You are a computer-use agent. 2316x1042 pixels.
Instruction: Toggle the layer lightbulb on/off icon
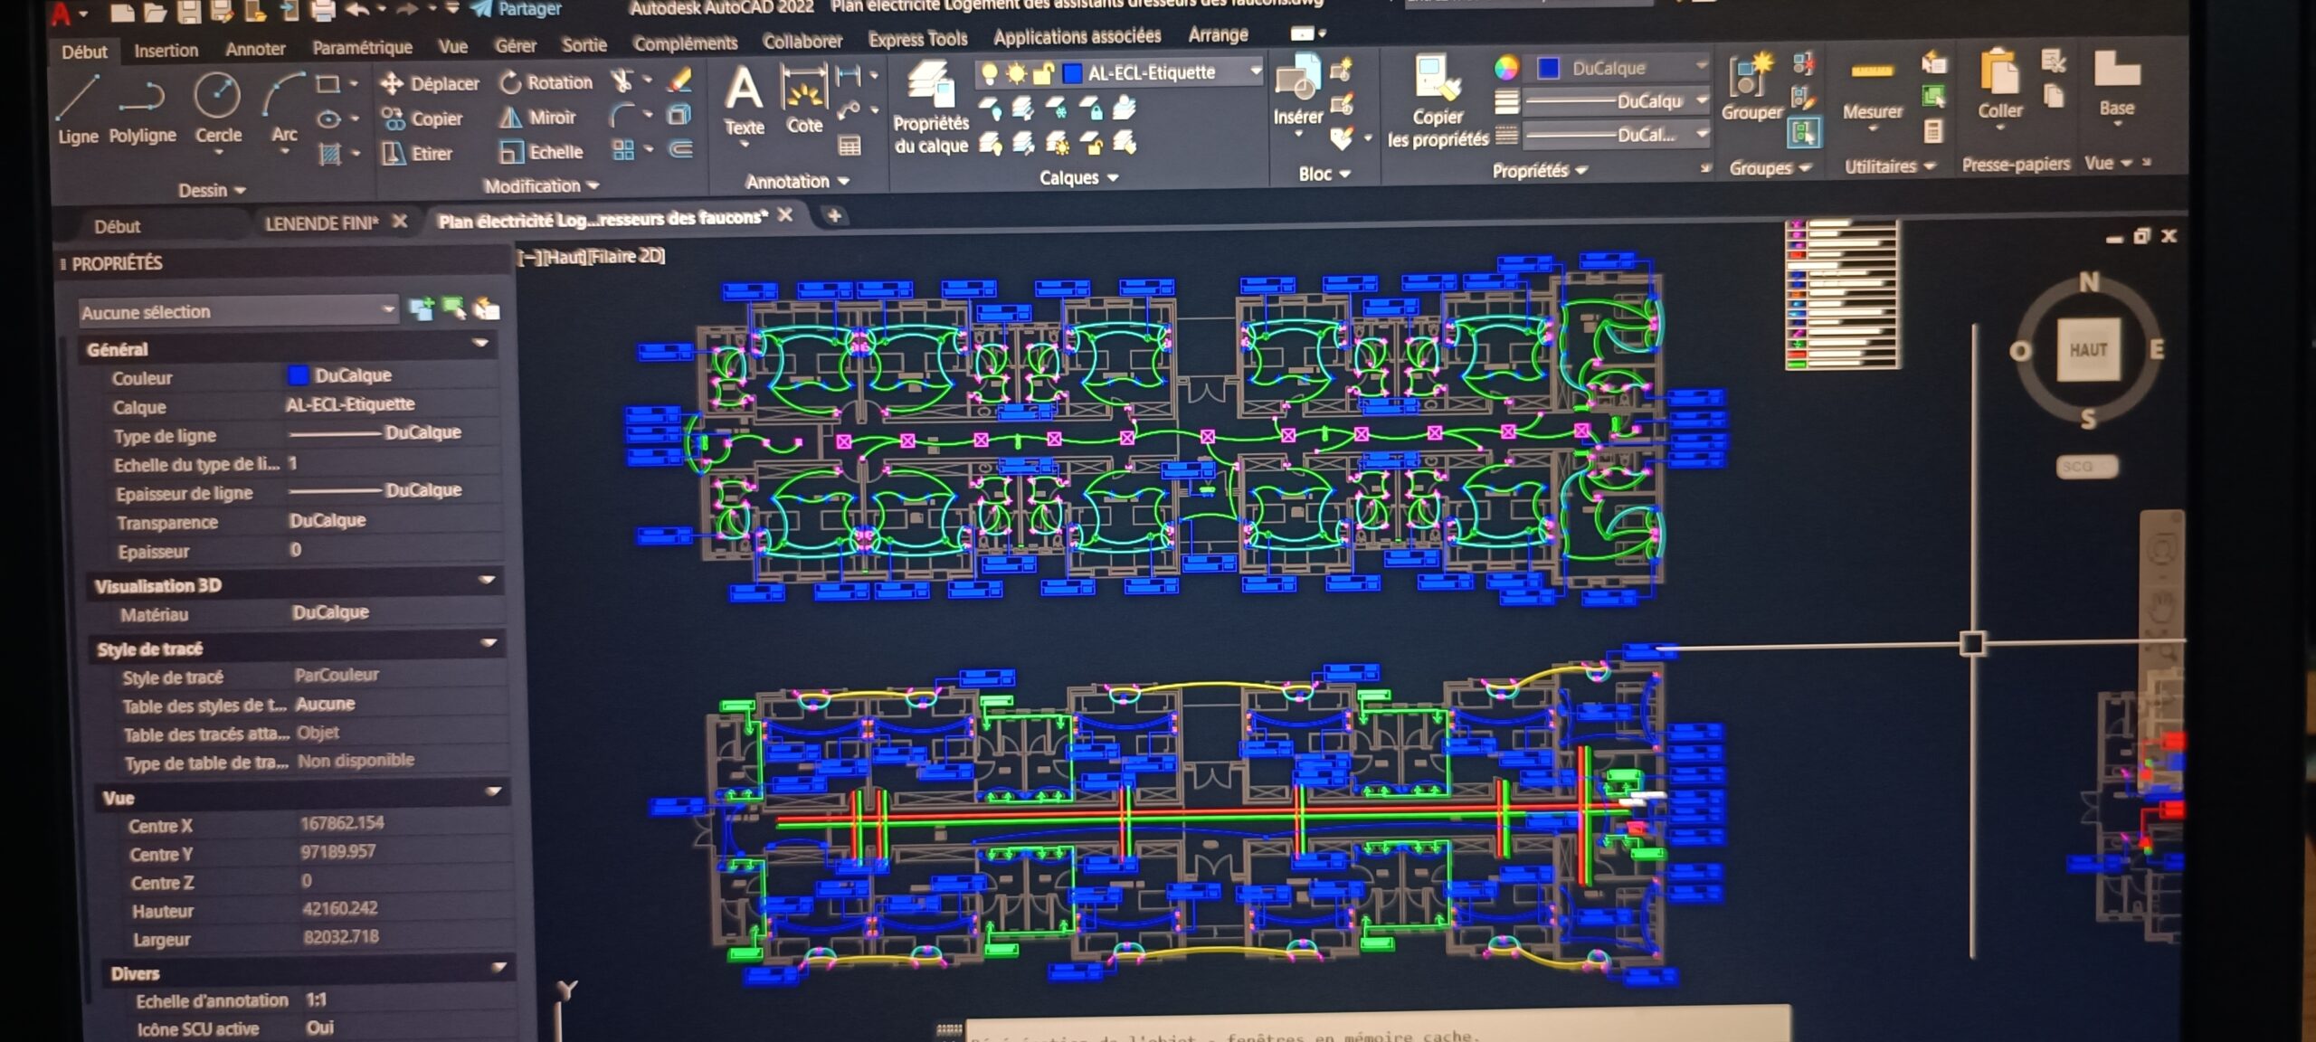(989, 73)
